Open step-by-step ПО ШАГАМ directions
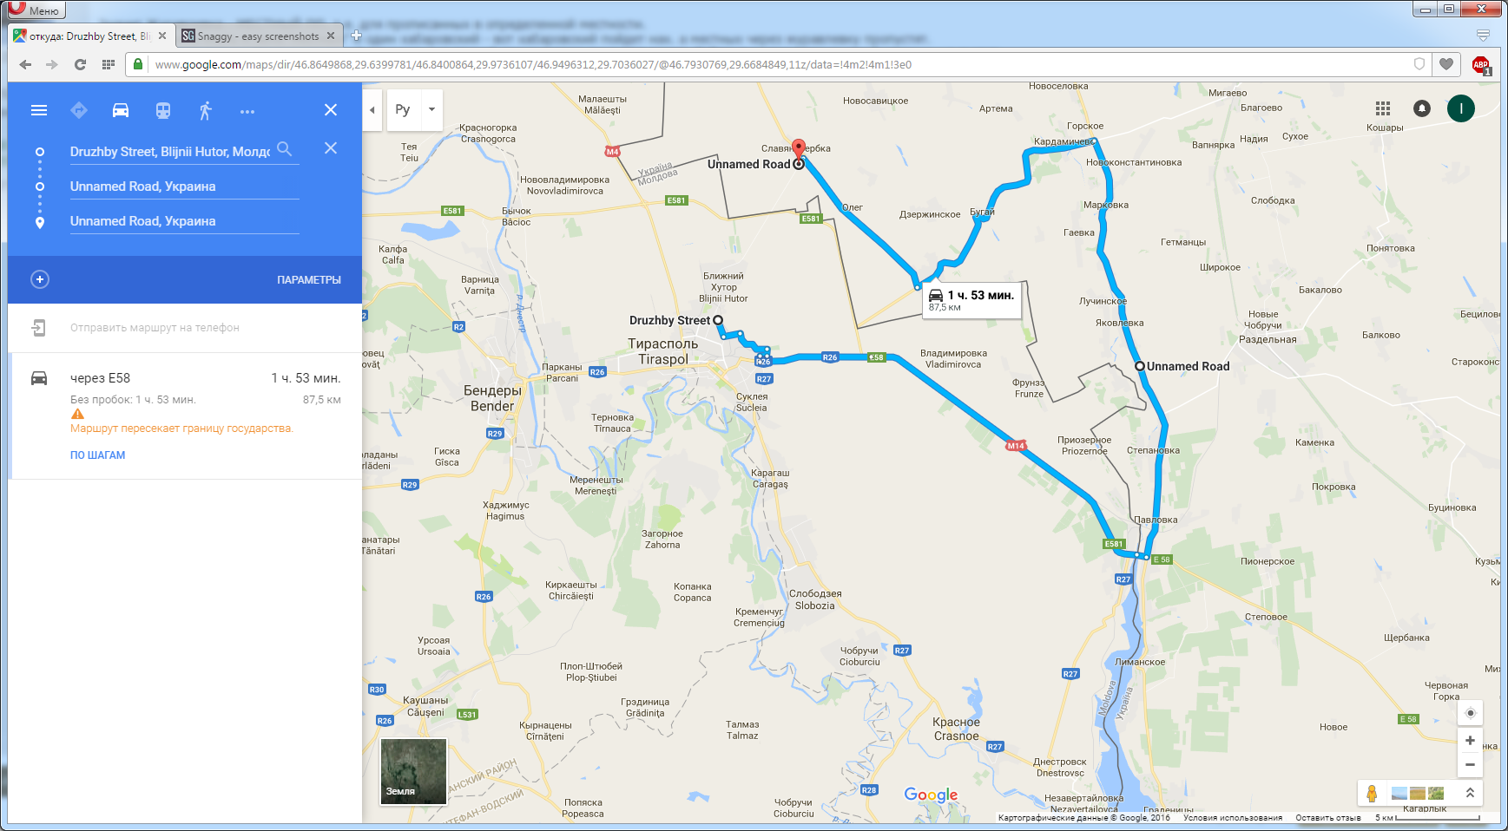The width and height of the screenshot is (1508, 831). (x=97, y=455)
